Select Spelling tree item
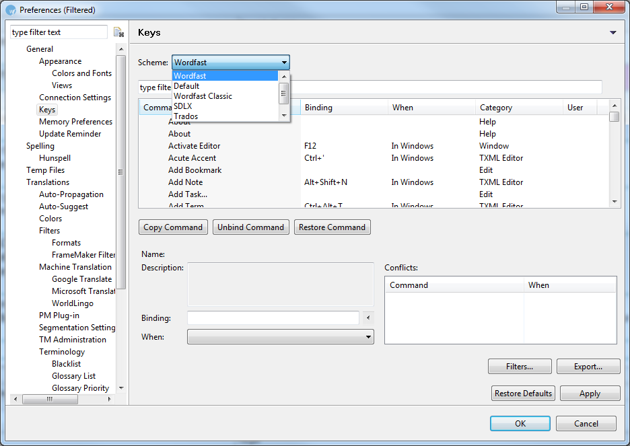The width and height of the screenshot is (630, 446). coord(40,146)
